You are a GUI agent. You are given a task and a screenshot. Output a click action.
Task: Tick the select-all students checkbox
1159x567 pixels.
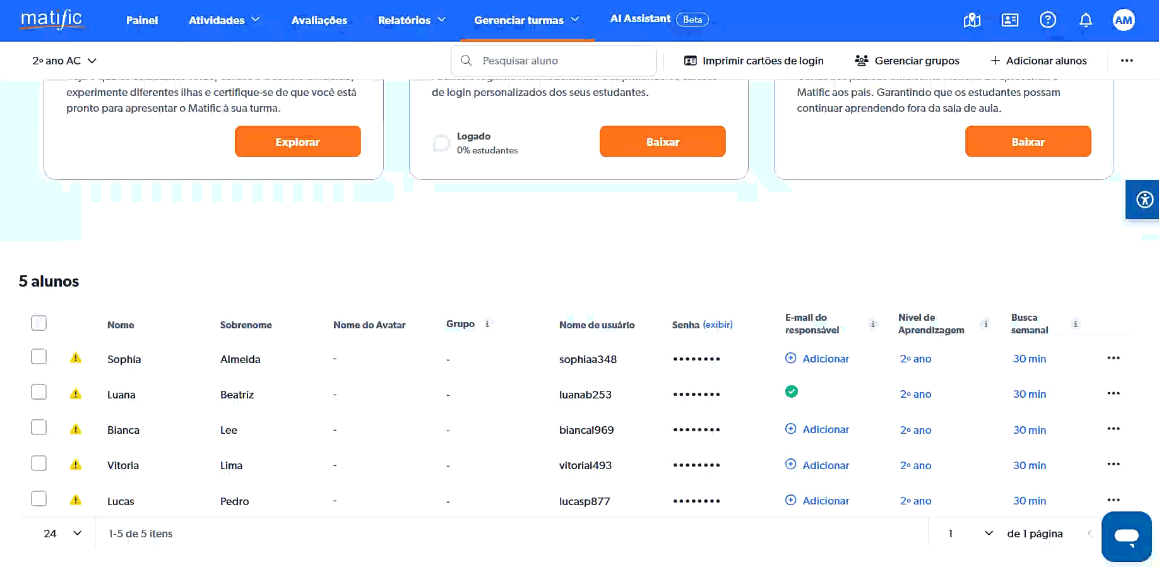tap(39, 323)
